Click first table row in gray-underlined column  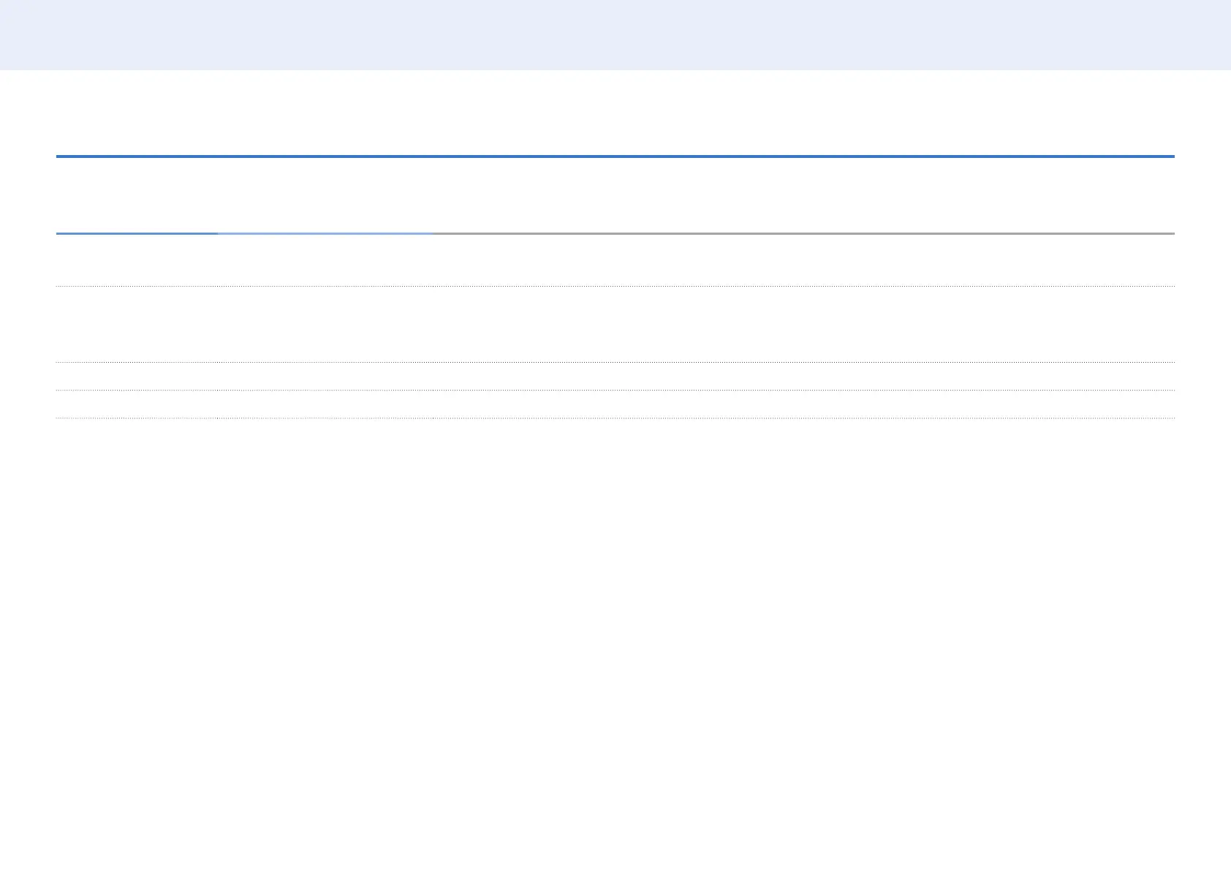(803, 260)
